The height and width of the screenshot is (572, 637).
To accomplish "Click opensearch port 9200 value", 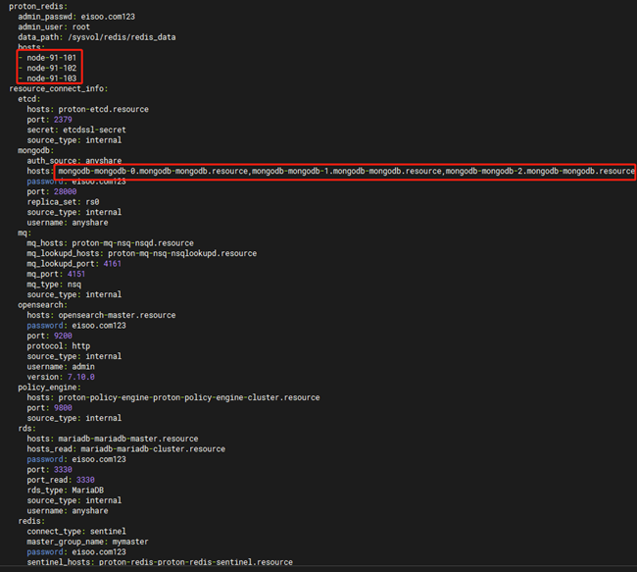I will [x=63, y=336].
